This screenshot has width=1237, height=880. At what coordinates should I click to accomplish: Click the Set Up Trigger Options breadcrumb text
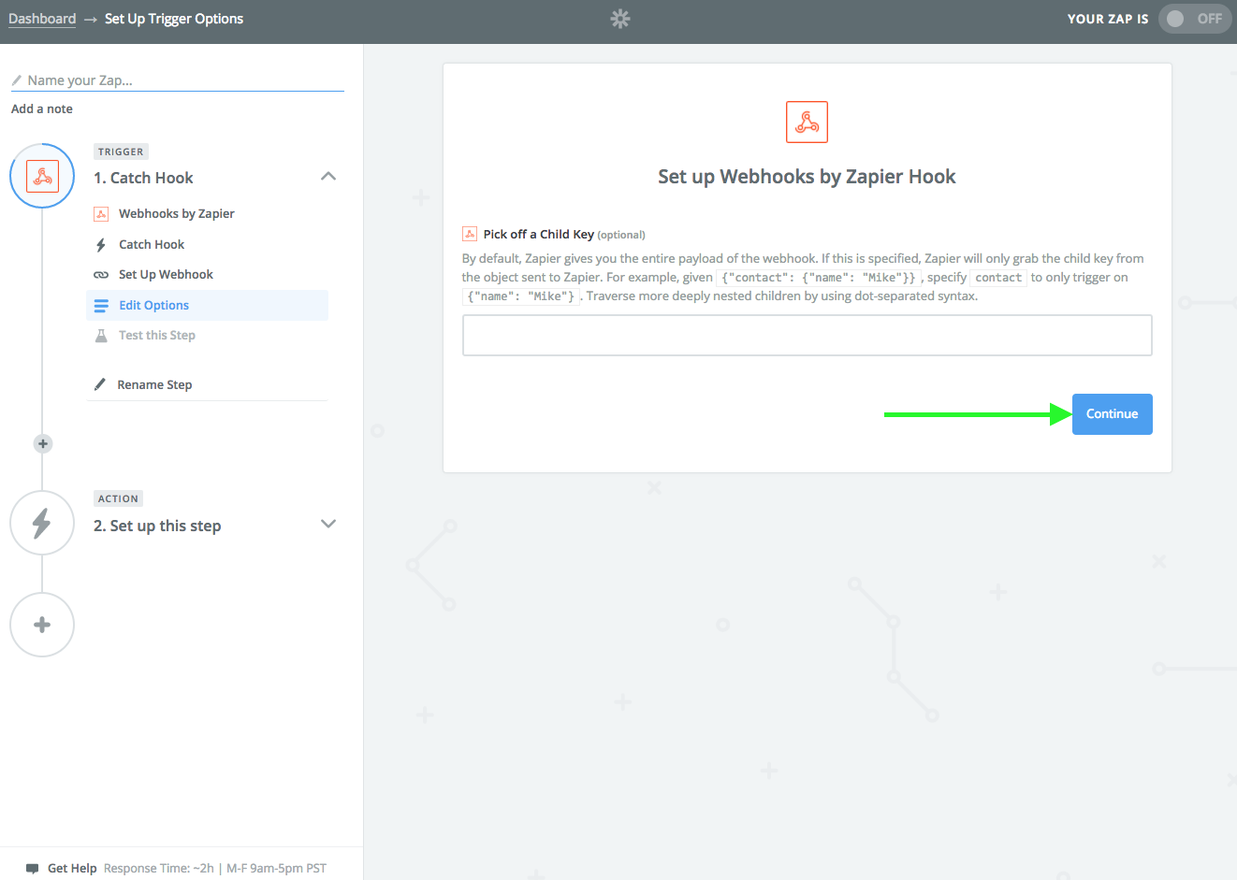(x=174, y=19)
